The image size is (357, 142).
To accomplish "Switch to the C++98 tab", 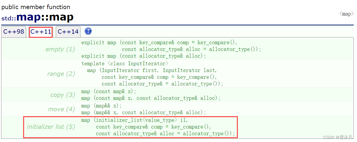I will pyautogui.click(x=14, y=32).
